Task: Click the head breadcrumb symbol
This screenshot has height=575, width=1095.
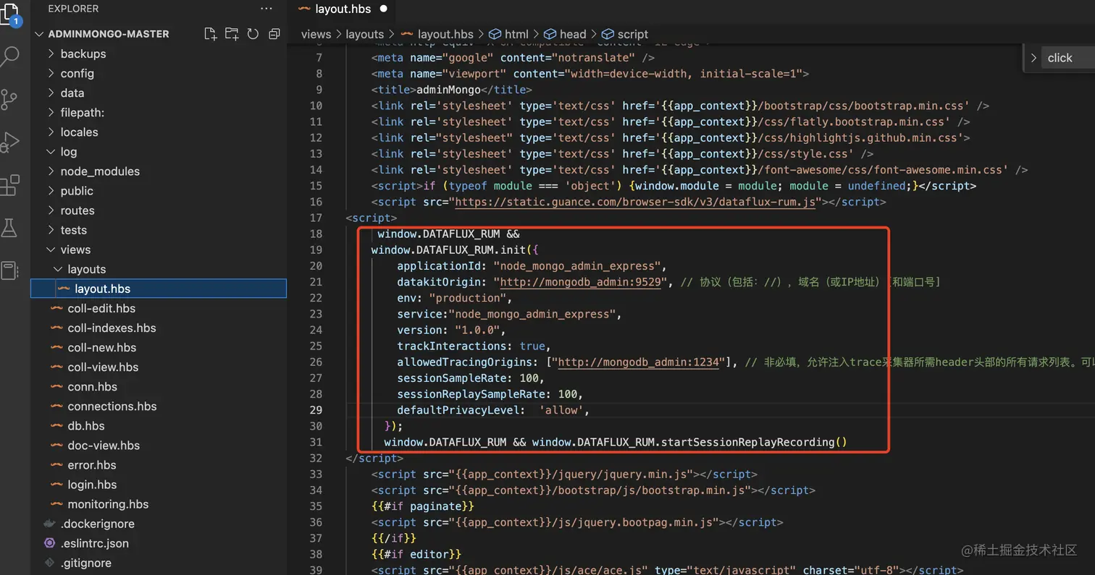Action: (x=564, y=34)
